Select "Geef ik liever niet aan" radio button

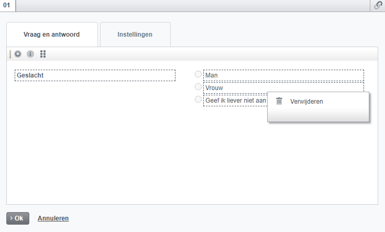click(198, 99)
